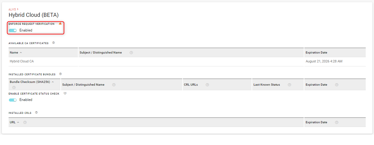Sort the CRLs table by URL caret
This screenshot has width=374, height=145.
(x=18, y=122)
